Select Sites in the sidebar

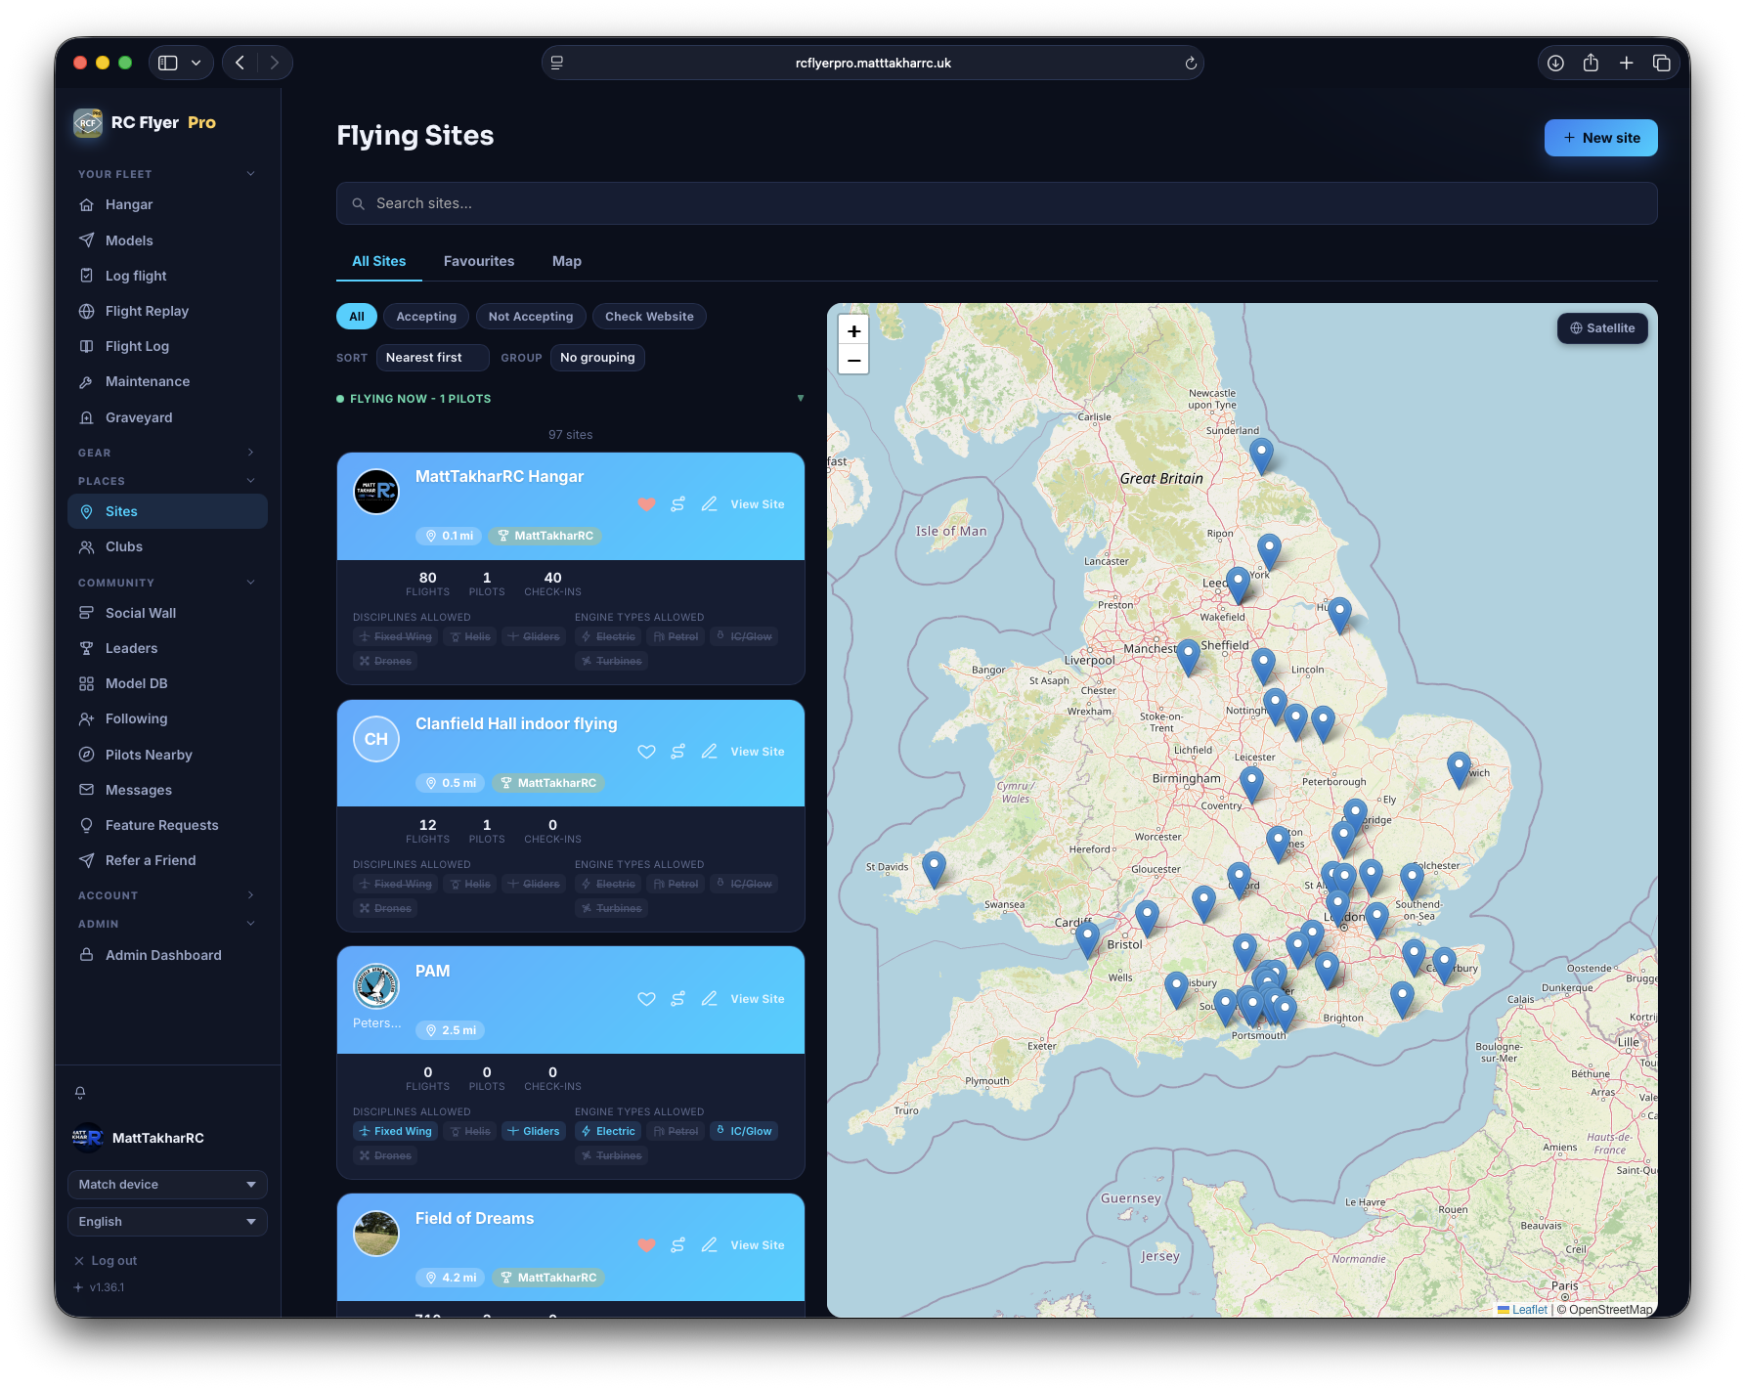pyautogui.click(x=167, y=511)
